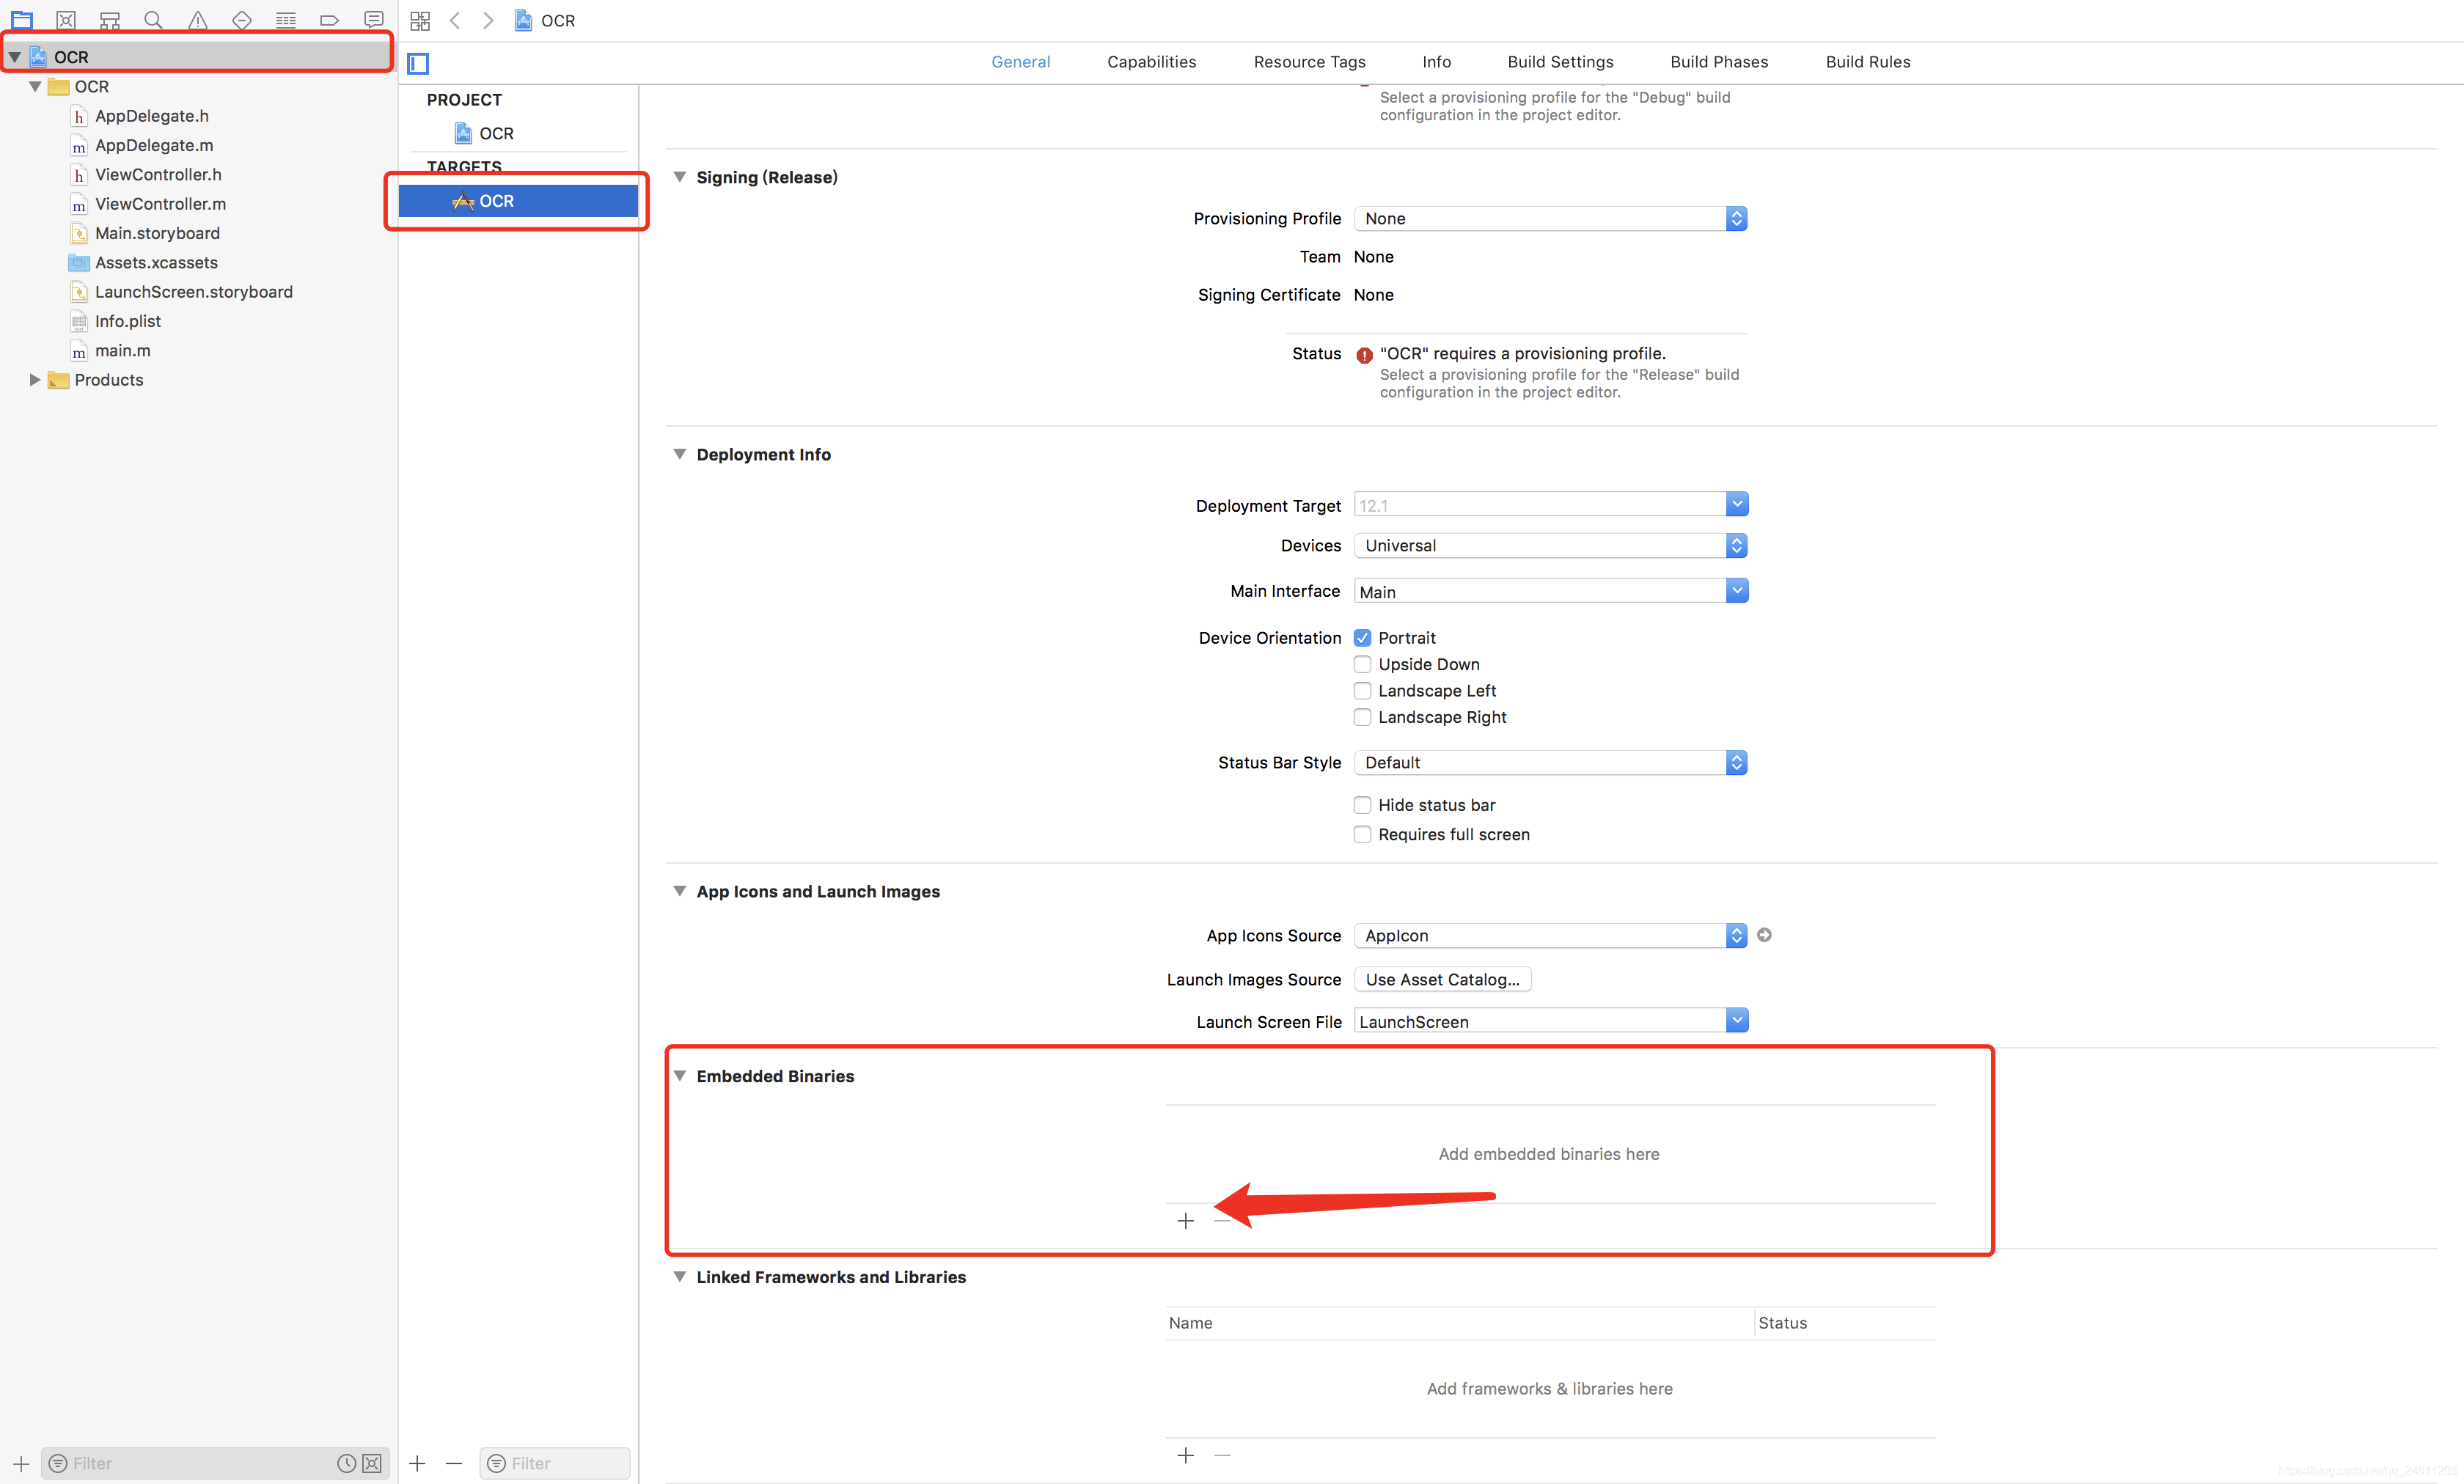Enable Requires full screen
The image size is (2464, 1484).
pyautogui.click(x=1362, y=834)
